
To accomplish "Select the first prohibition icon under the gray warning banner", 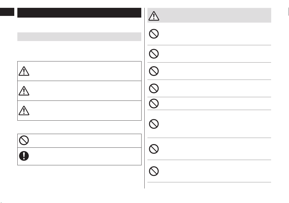I will click(154, 34).
